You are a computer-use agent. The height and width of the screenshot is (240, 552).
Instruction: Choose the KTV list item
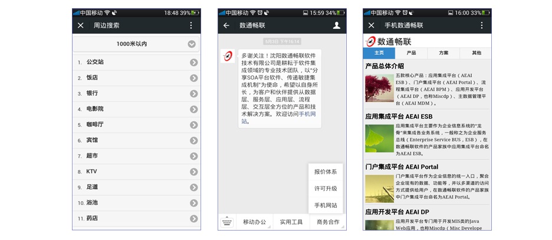[x=137, y=172]
